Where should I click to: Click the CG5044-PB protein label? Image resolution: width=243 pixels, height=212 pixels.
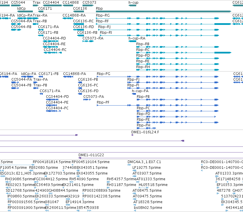coord(21,85)
